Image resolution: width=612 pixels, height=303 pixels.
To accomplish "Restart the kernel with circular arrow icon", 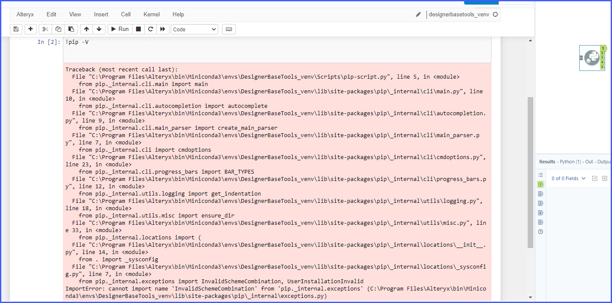I will (x=150, y=29).
